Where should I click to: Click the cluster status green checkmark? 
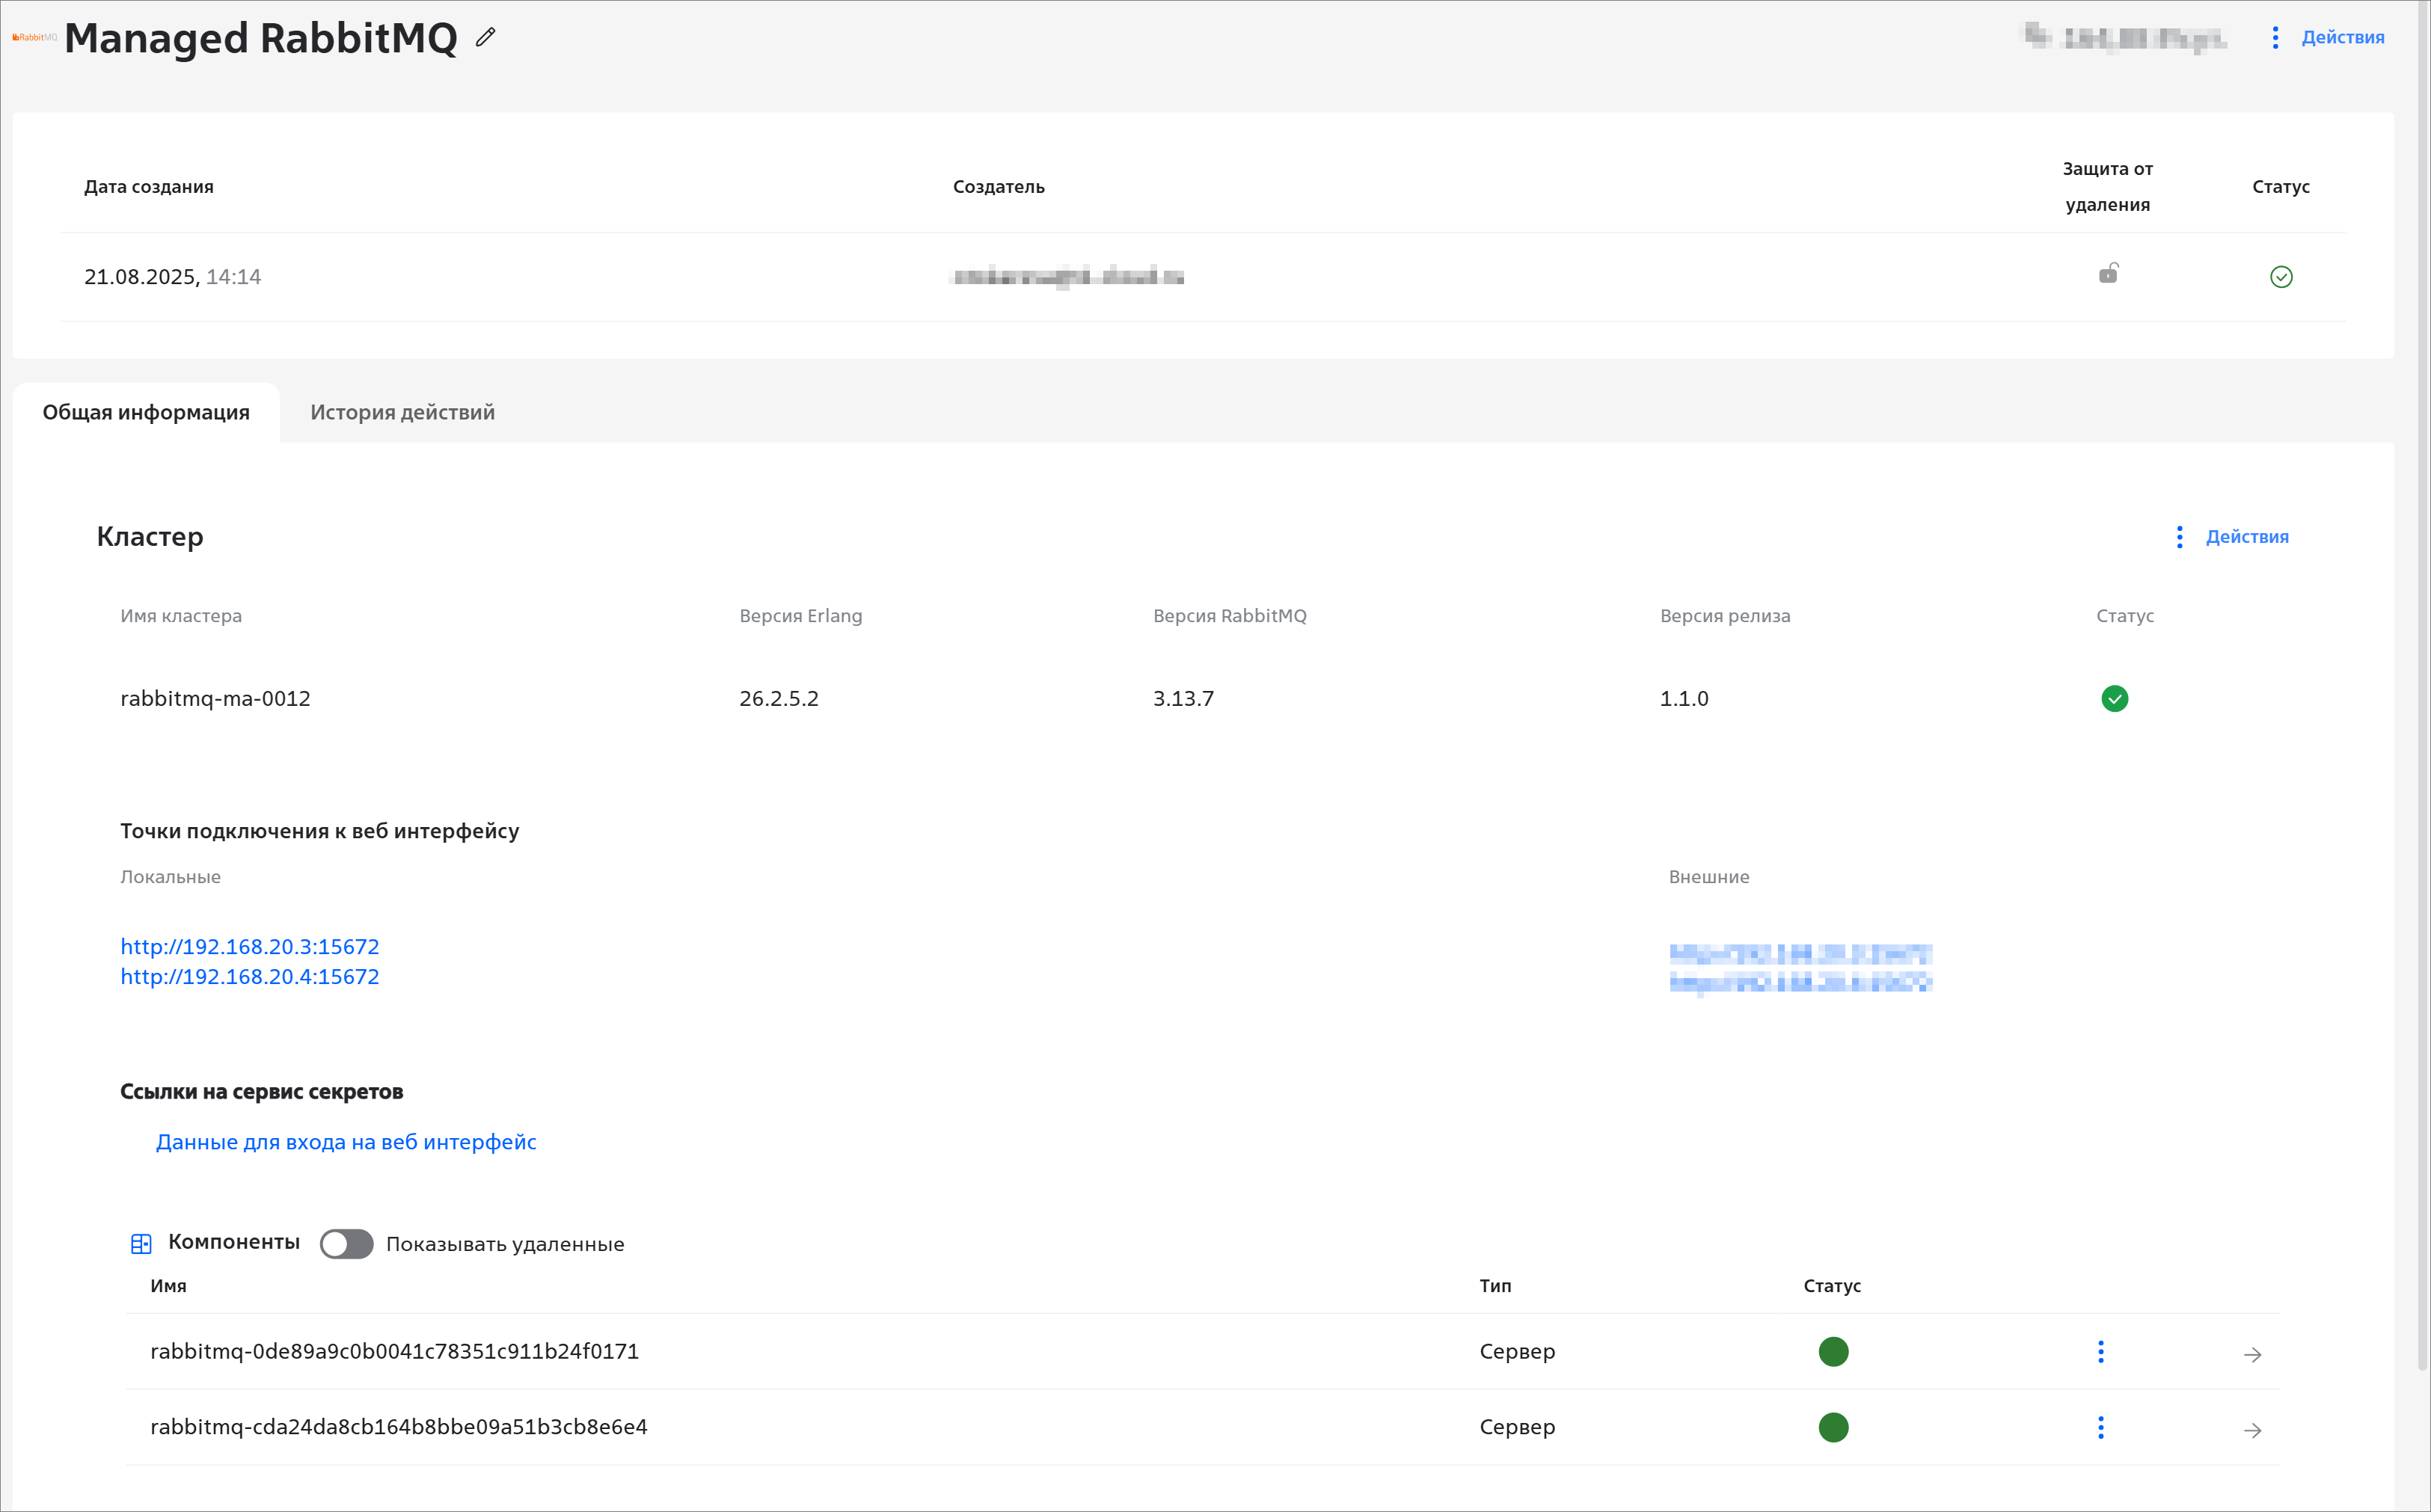point(2114,698)
